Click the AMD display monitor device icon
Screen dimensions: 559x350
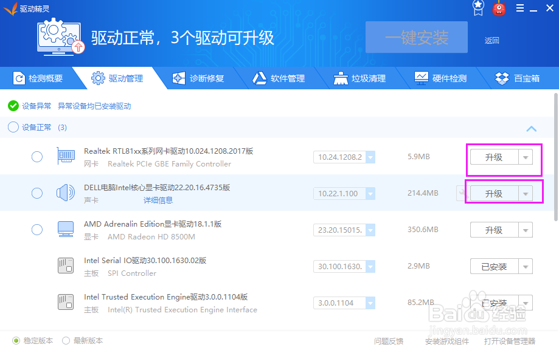66,229
